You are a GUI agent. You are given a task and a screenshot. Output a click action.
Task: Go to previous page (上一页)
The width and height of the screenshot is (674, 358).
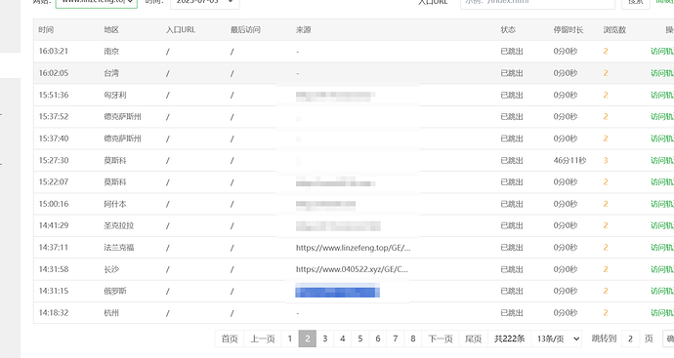pos(262,338)
